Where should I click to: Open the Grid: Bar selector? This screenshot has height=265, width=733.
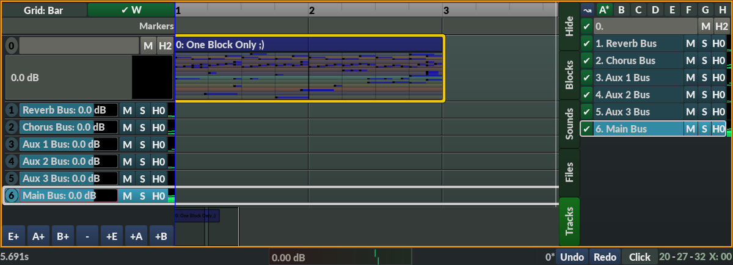pos(43,10)
